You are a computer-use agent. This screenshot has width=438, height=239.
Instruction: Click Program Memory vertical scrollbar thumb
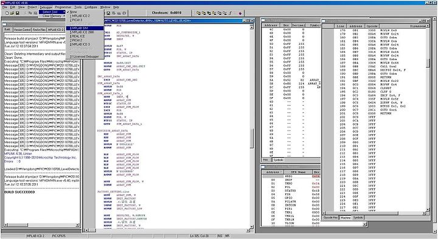point(428,63)
